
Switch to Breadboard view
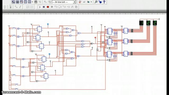point(25,2)
